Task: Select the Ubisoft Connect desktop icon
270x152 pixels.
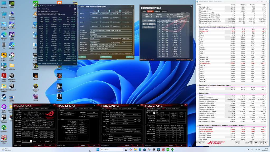Action: coord(12,56)
